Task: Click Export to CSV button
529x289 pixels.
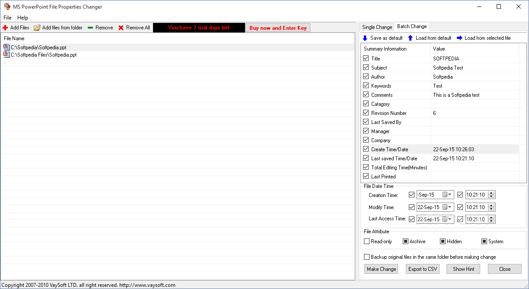Action: coord(423,269)
